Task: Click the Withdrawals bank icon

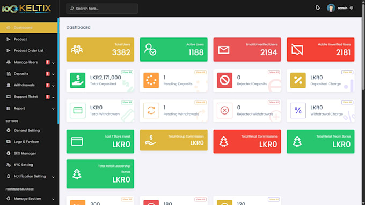Action: [9, 85]
